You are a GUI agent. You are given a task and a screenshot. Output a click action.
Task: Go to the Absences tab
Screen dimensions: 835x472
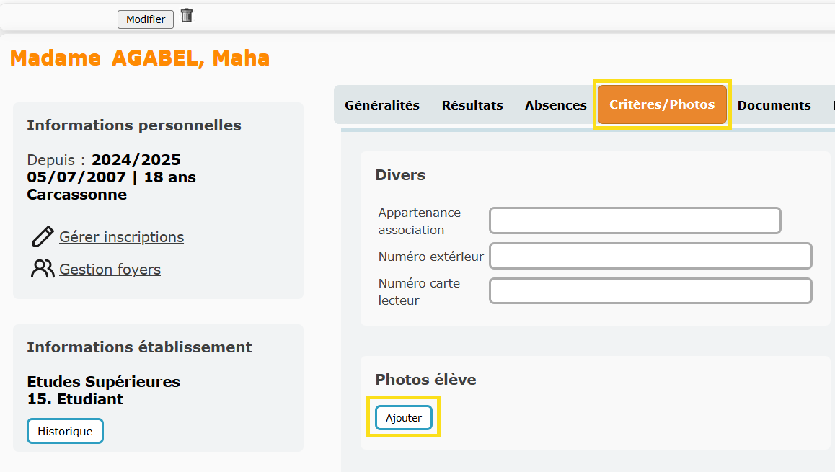[x=555, y=104]
